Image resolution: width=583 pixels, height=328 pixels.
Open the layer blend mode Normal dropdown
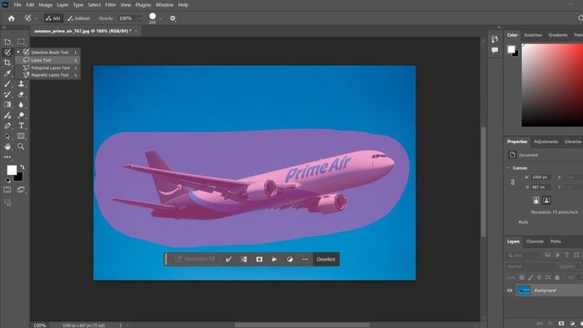coord(531,266)
